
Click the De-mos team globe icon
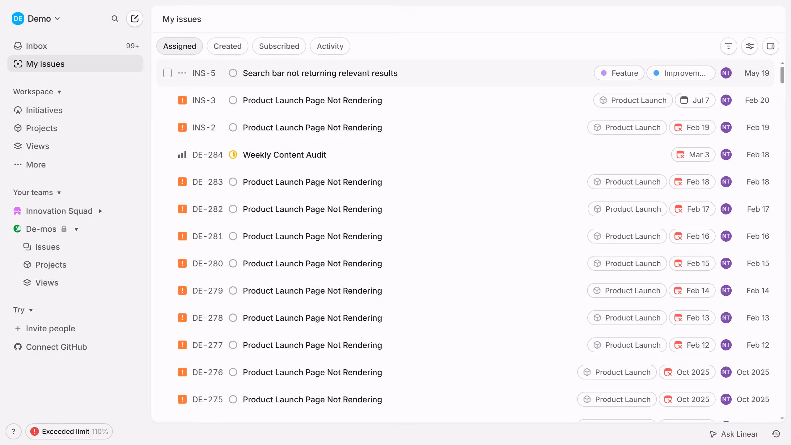17,229
